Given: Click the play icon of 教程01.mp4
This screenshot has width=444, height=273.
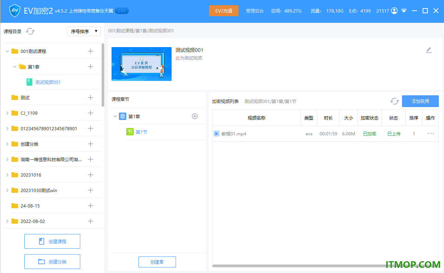Looking at the screenshot, I should click(x=216, y=134).
